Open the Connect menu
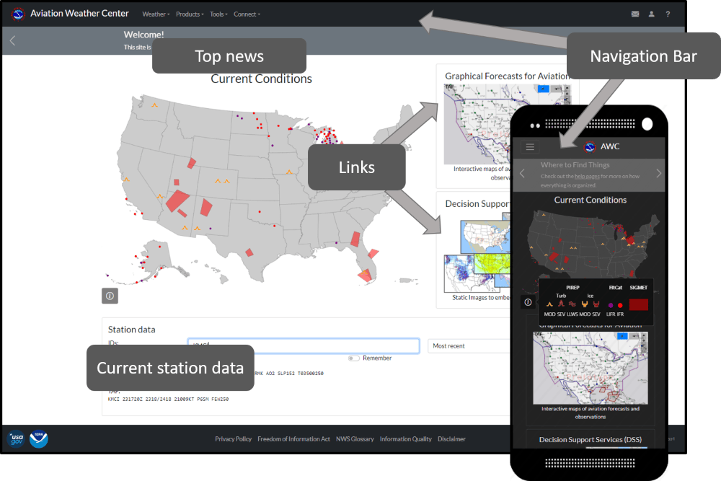Image resolution: width=721 pixels, height=481 pixels. [x=247, y=14]
